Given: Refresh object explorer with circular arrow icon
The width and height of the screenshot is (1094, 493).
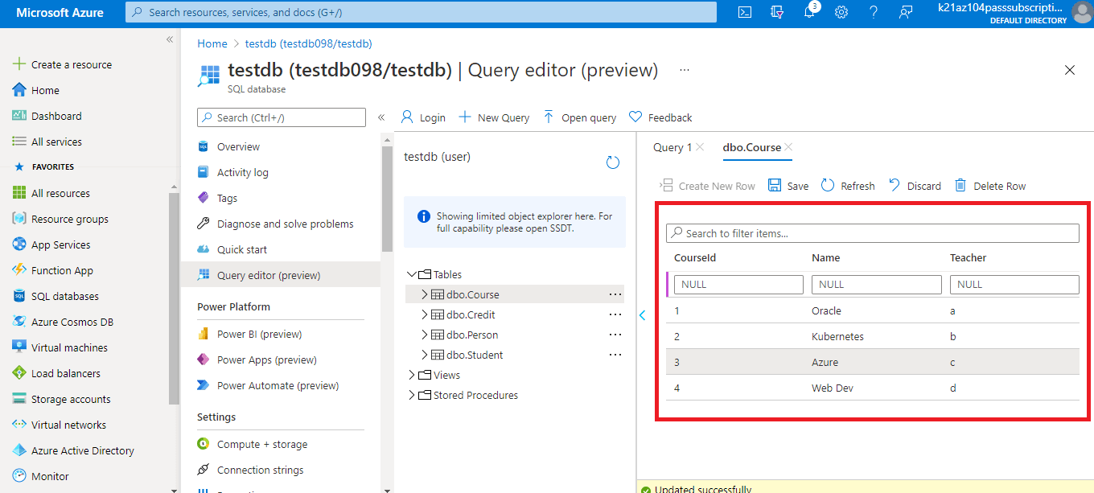Looking at the screenshot, I should (613, 162).
